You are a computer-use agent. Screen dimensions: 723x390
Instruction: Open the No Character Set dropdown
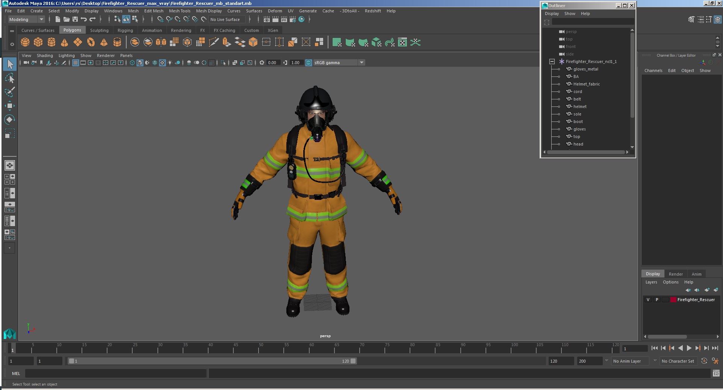[x=678, y=361]
